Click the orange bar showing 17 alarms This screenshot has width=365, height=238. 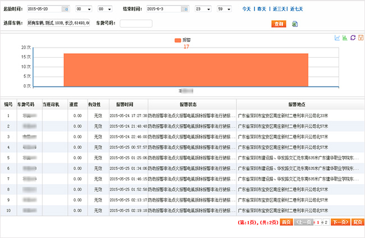point(186,70)
